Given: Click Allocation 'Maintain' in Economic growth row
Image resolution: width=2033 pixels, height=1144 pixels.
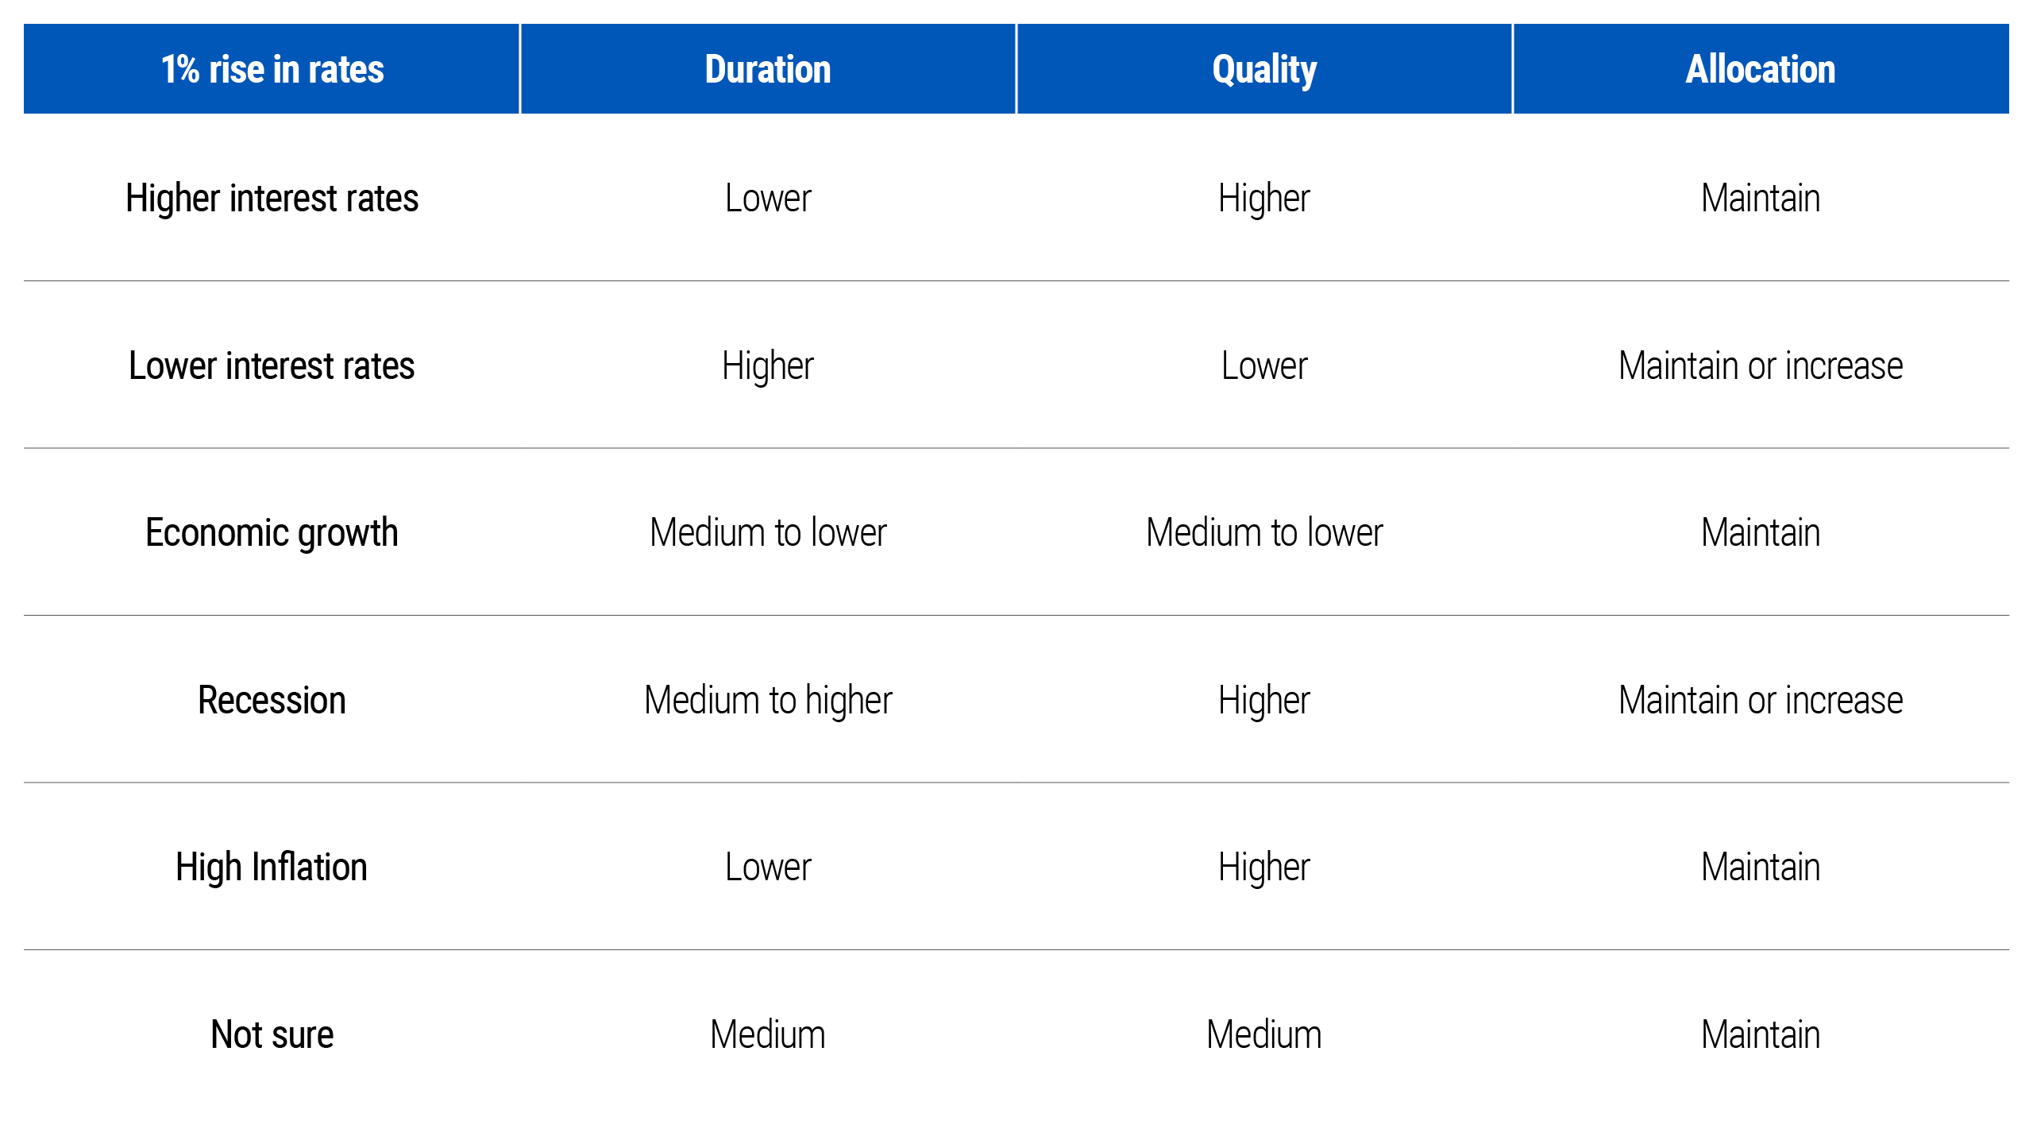Looking at the screenshot, I should pos(1761,533).
